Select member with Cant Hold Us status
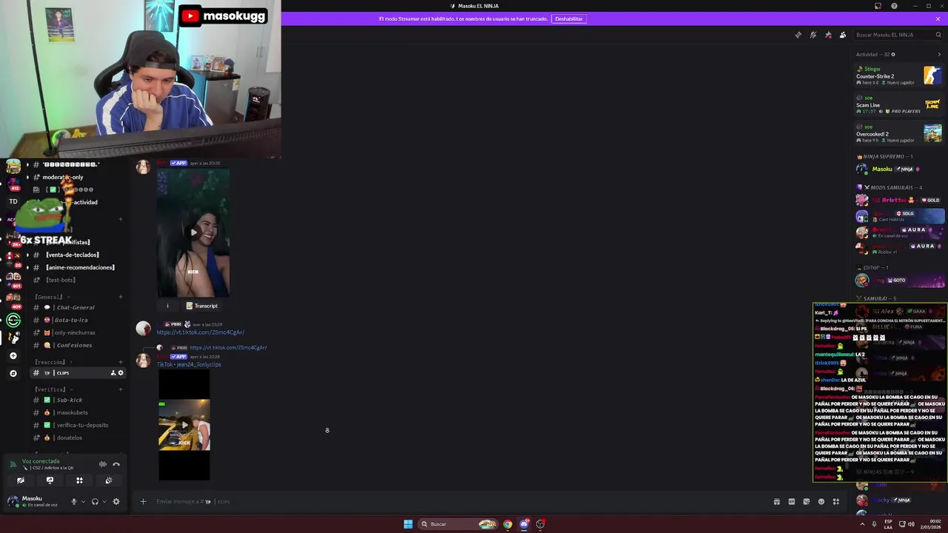 (x=899, y=216)
